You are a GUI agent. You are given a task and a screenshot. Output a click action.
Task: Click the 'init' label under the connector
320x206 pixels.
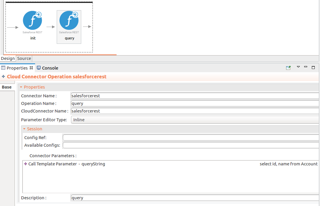pyautogui.click(x=33, y=38)
